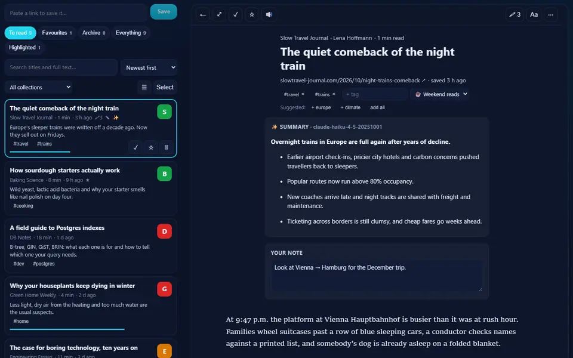The width and height of the screenshot is (573, 358).
Task: Click author name Lena Hoffmann
Action: pyautogui.click(x=352, y=38)
